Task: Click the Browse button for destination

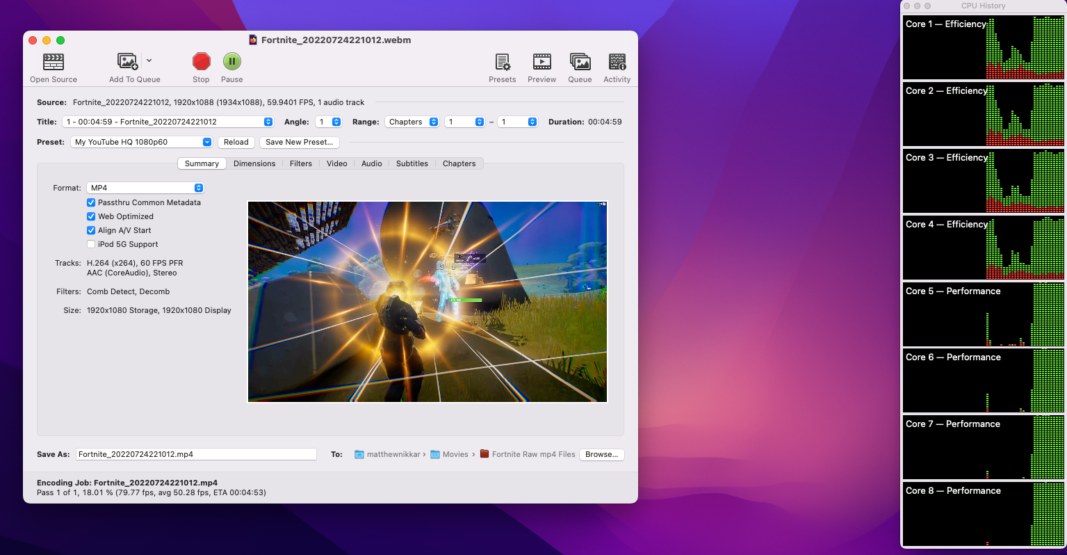Action: pos(602,454)
